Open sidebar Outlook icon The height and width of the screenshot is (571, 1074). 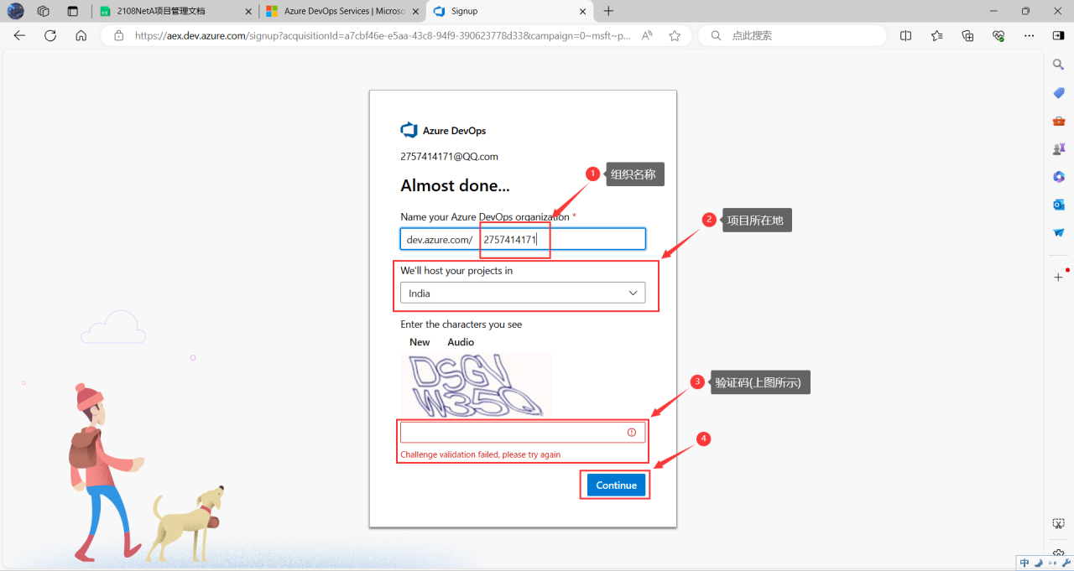(x=1059, y=205)
